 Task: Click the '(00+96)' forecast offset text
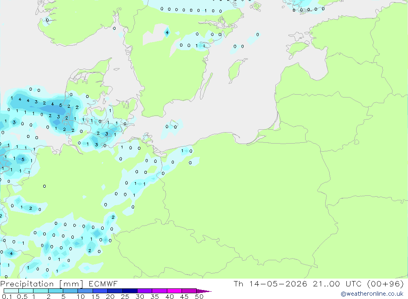pos(386,283)
